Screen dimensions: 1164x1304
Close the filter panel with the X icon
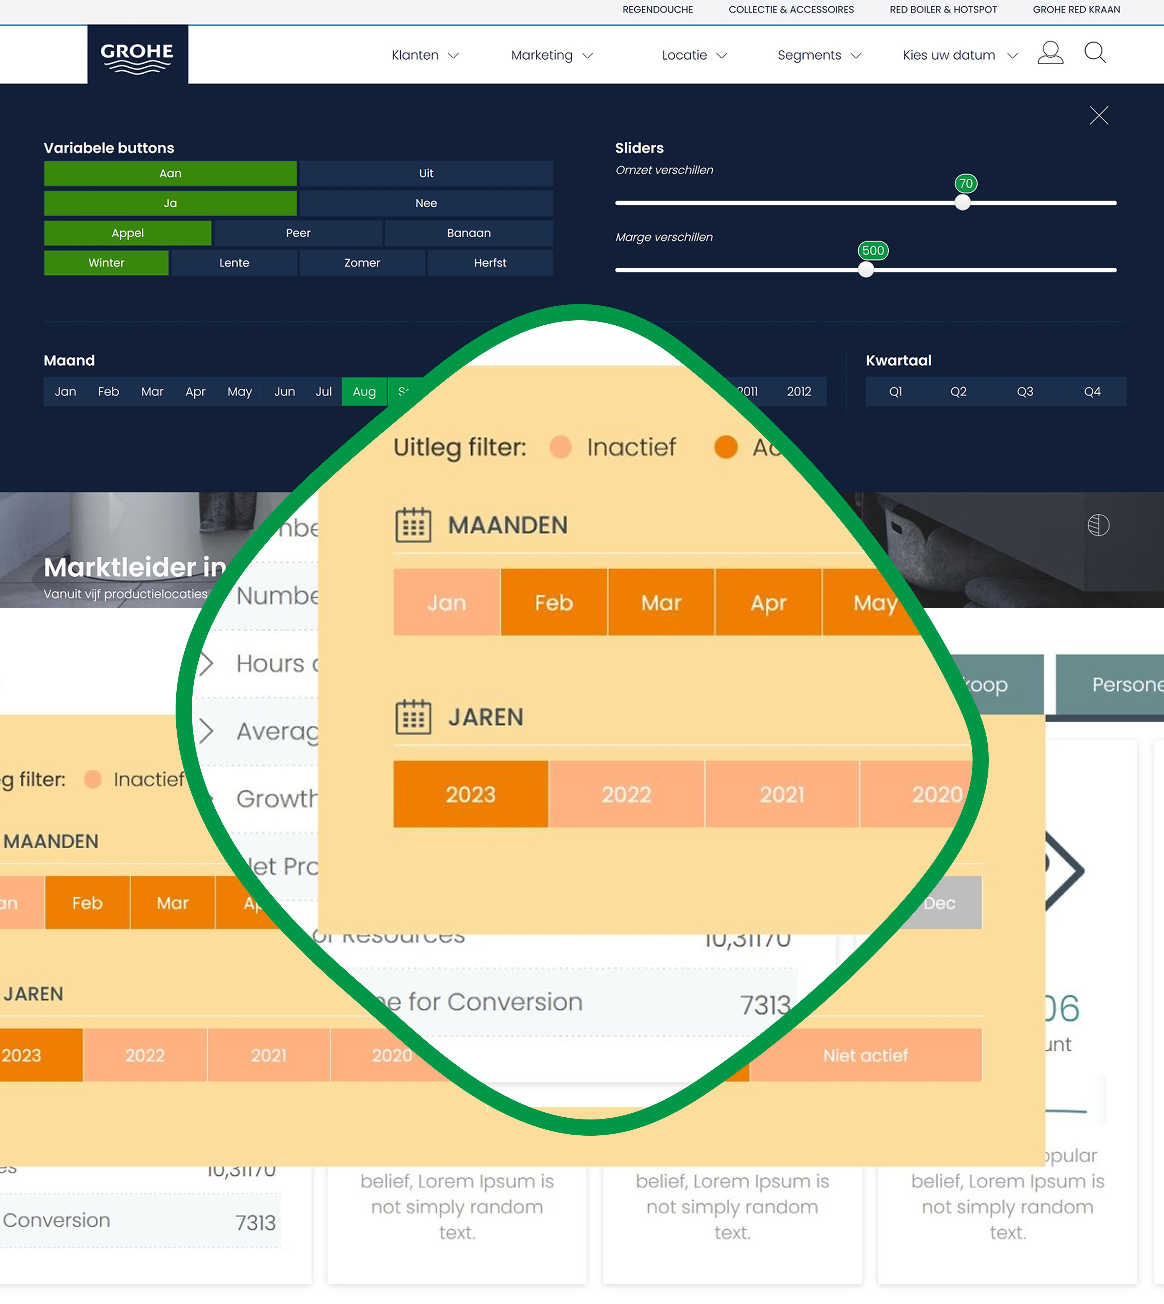(x=1099, y=116)
